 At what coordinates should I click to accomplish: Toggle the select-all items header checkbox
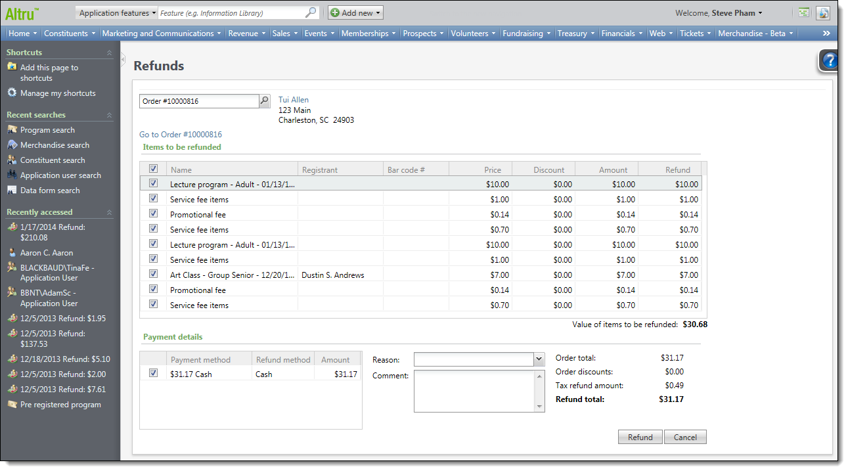[153, 169]
